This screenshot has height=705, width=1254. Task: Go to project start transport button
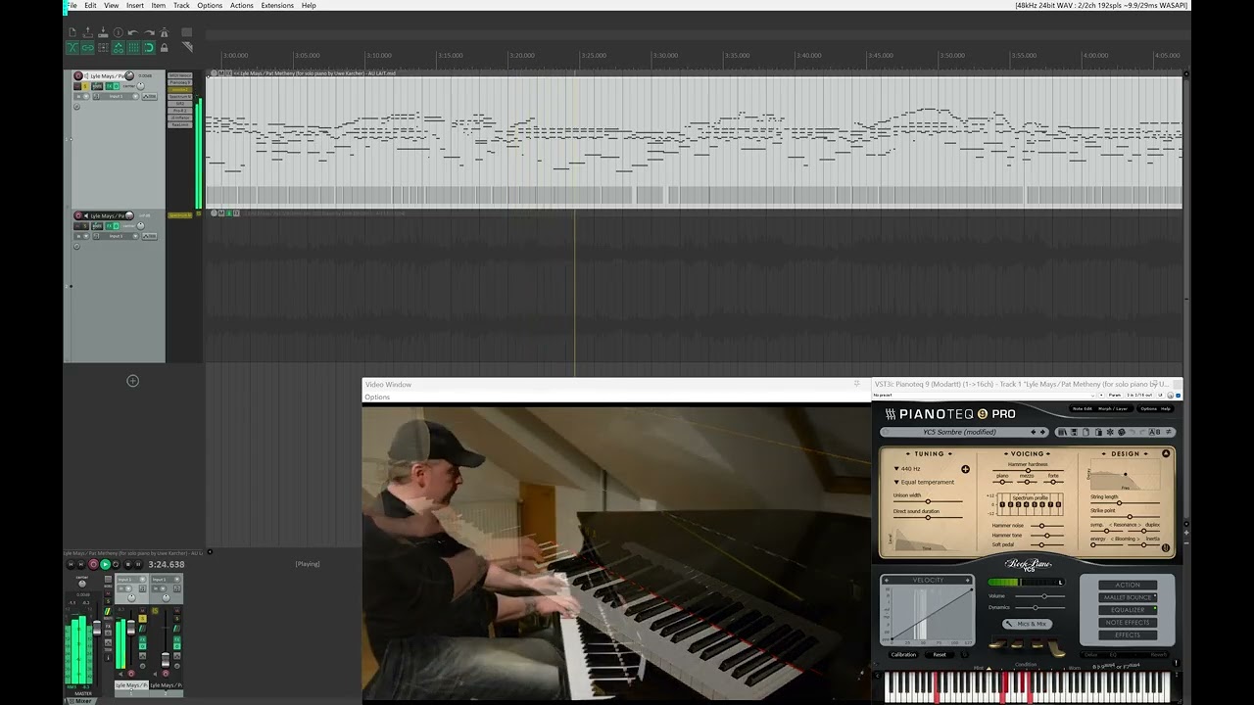point(71,564)
